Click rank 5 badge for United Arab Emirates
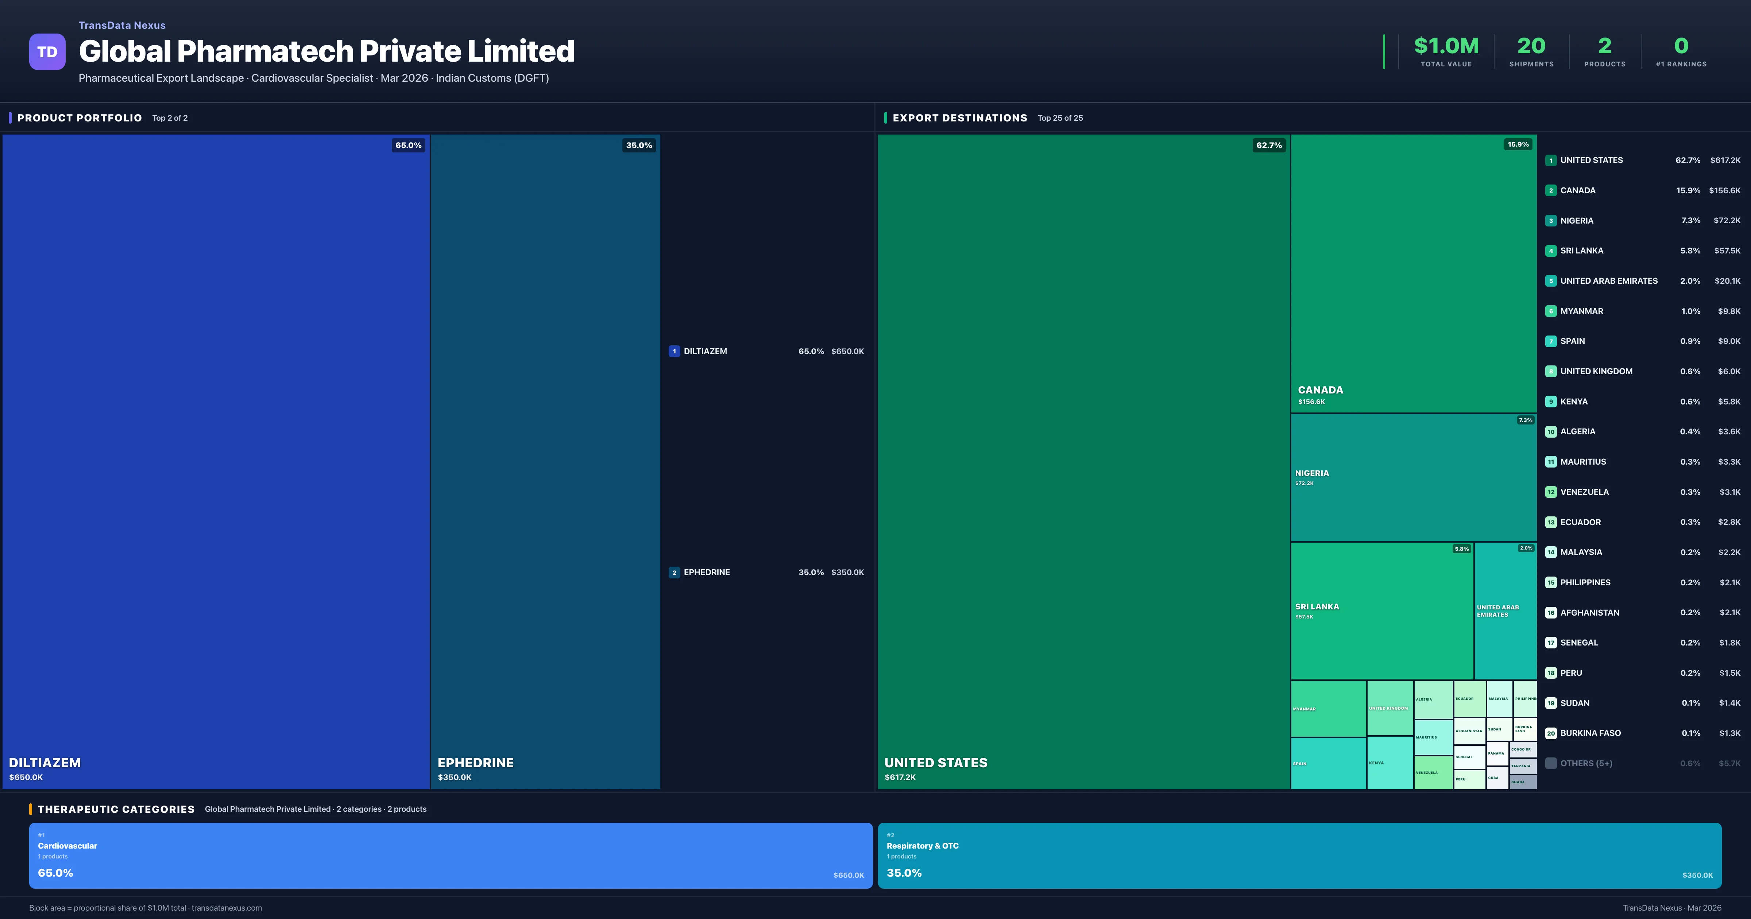Viewport: 1751px width, 919px height. point(1550,281)
